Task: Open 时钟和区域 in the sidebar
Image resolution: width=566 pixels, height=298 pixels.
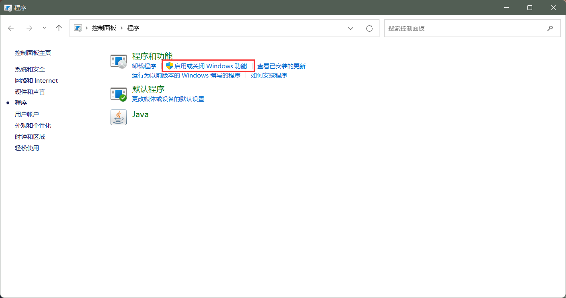Action: click(x=30, y=137)
